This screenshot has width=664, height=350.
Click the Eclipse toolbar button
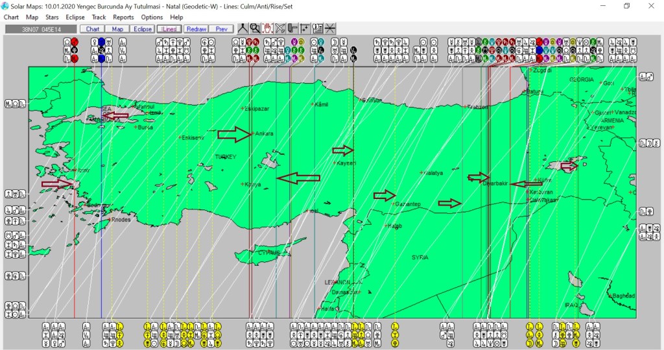tap(142, 29)
